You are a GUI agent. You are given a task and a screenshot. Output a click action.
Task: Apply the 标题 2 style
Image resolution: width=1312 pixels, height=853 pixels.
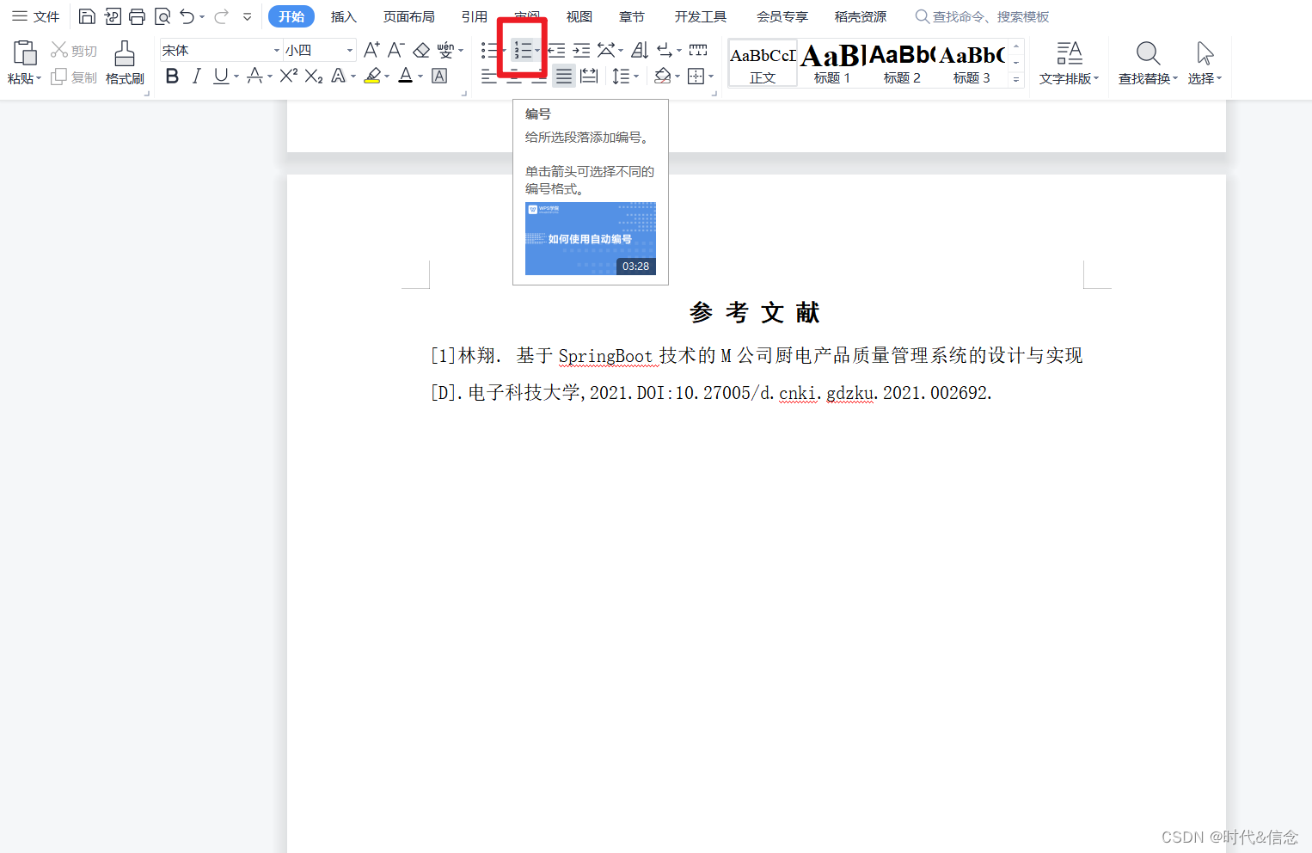(902, 63)
